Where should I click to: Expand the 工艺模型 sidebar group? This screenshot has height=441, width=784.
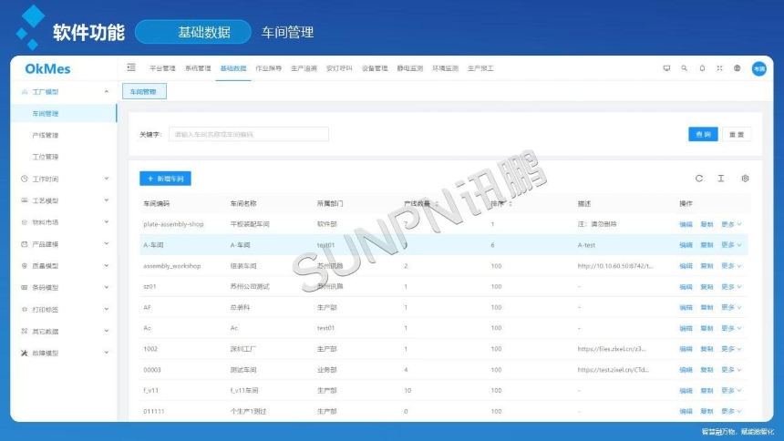(x=107, y=200)
